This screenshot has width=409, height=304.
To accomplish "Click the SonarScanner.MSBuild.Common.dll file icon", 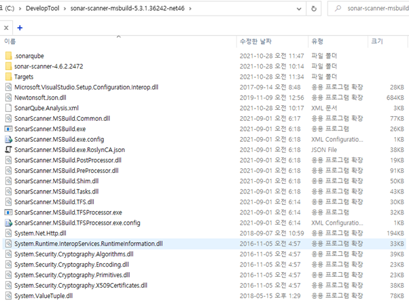I will [x=9, y=118].
